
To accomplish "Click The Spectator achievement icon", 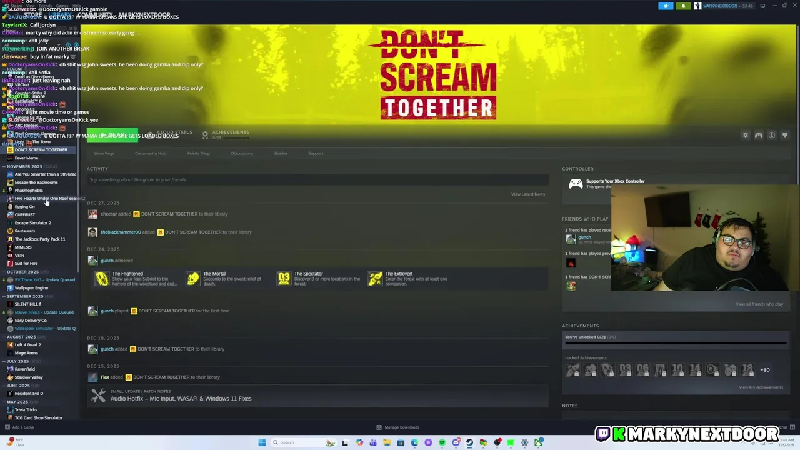I will point(284,279).
